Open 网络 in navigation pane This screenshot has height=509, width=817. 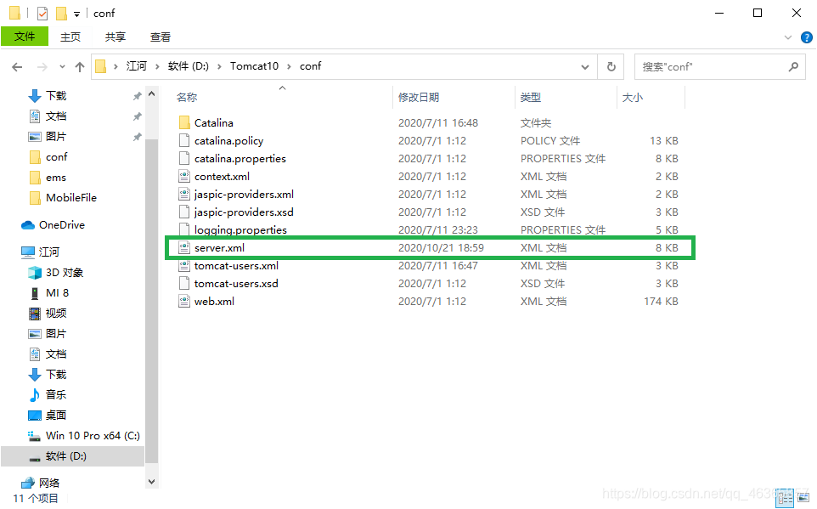pyautogui.click(x=49, y=483)
